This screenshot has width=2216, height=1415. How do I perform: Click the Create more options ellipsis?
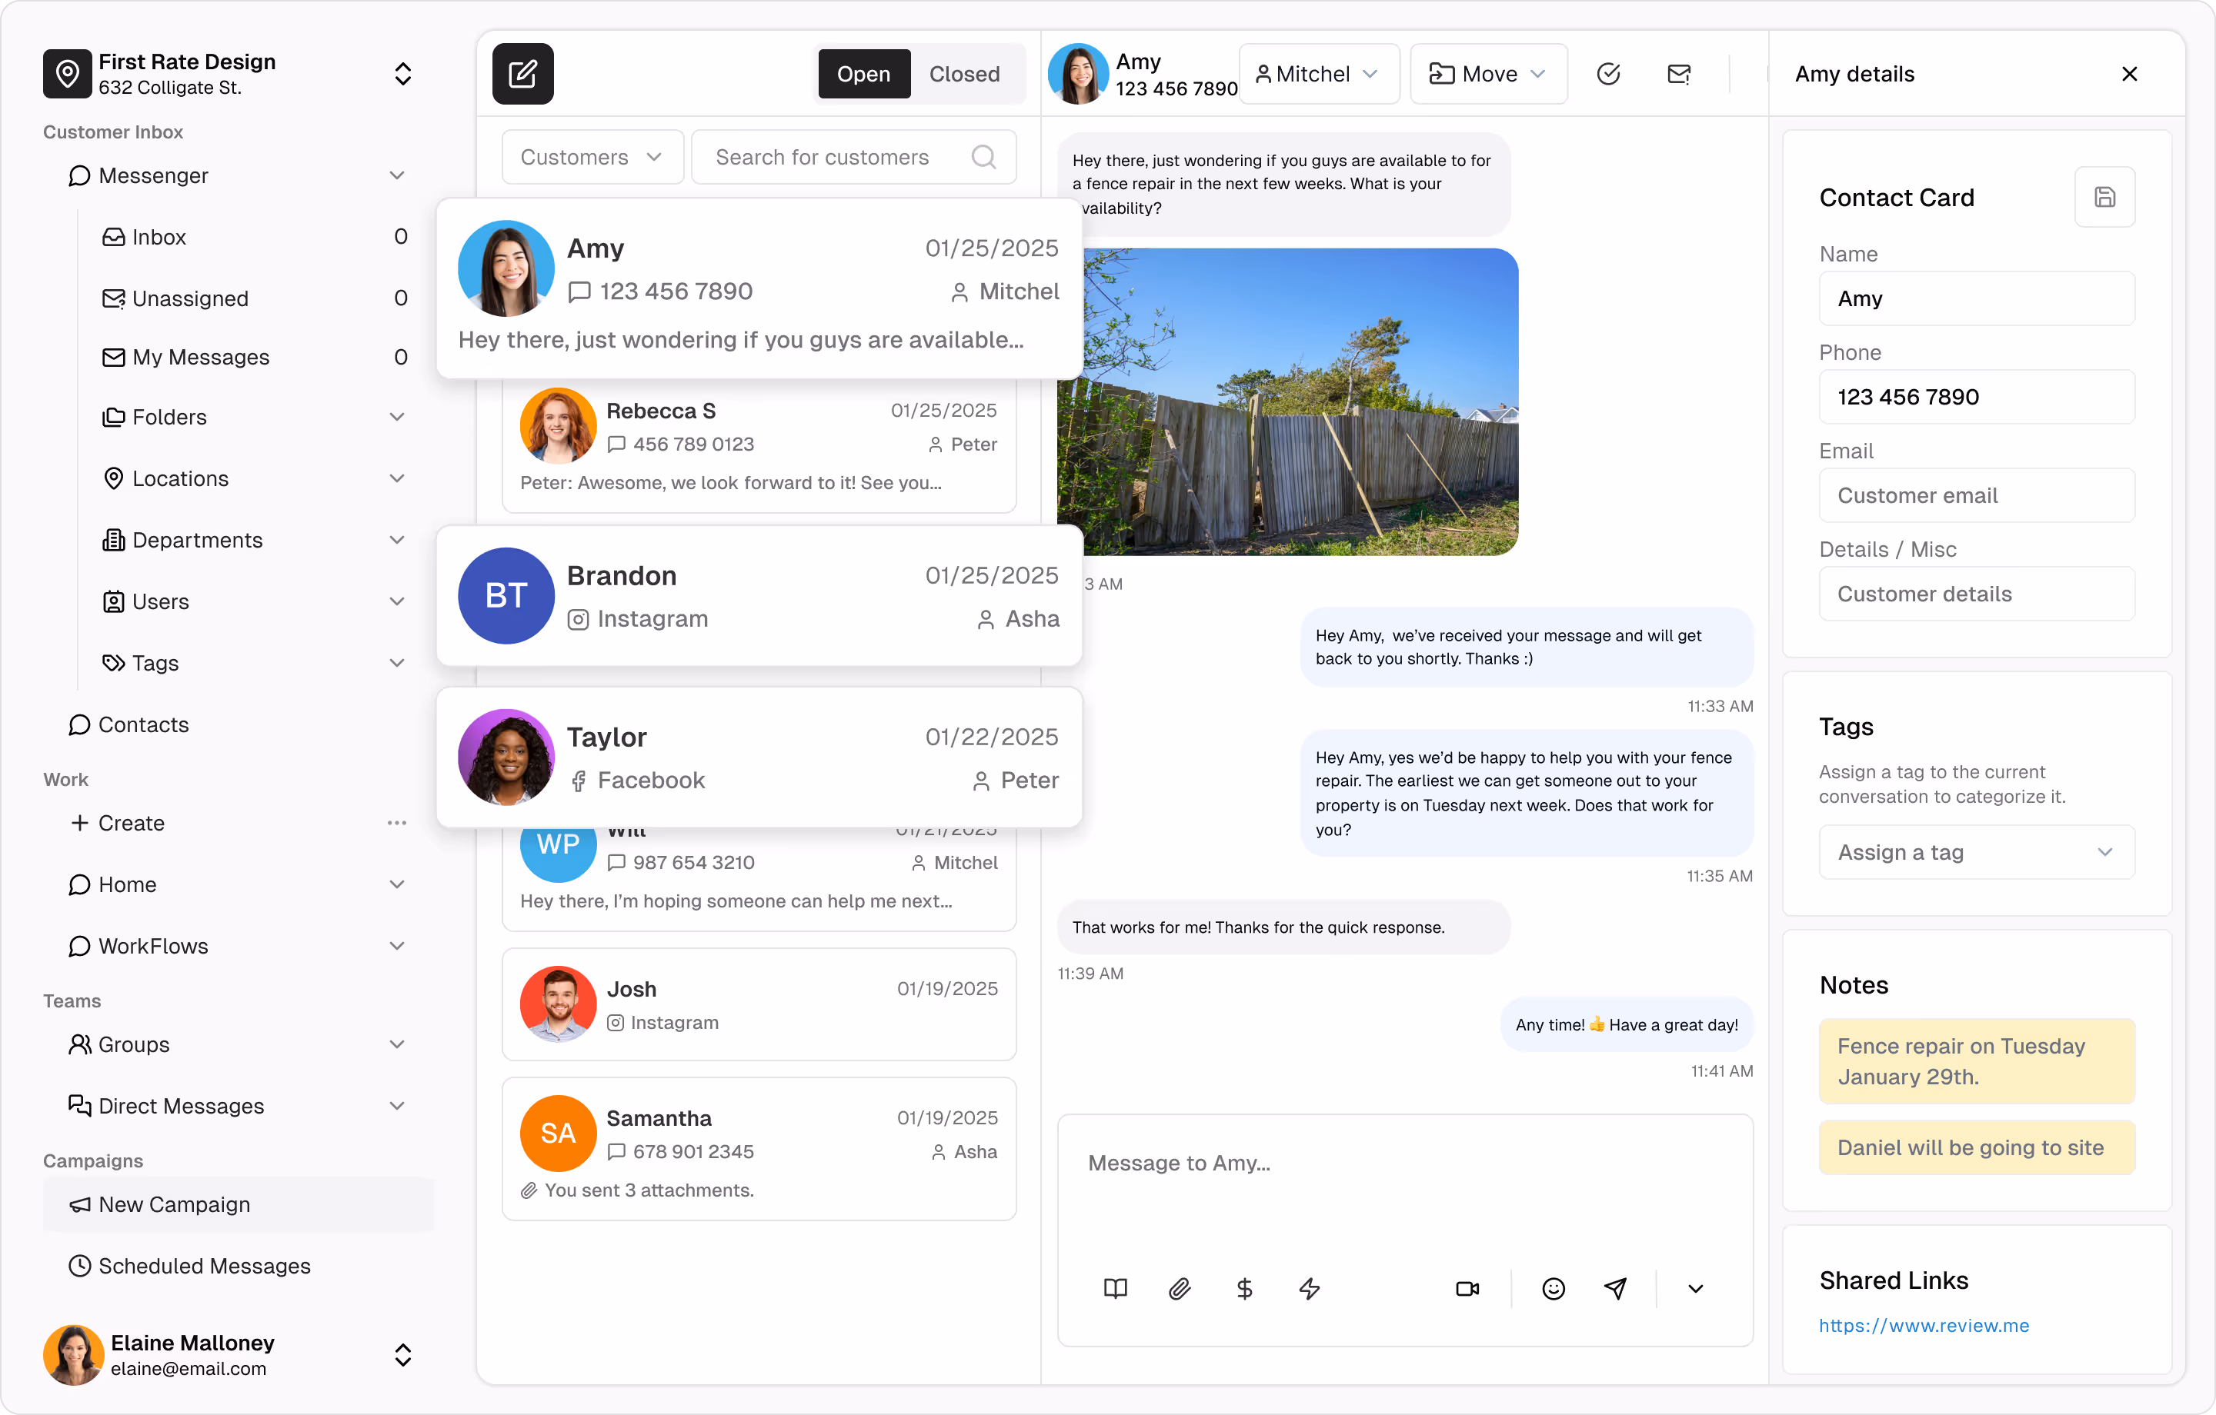396,823
